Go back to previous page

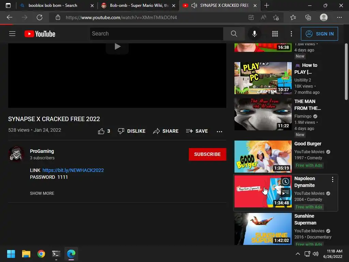point(10,17)
